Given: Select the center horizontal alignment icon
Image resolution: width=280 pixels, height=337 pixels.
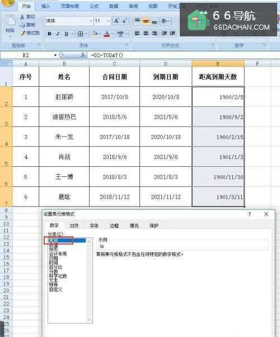Looking at the screenshot, I should click(146, 34).
